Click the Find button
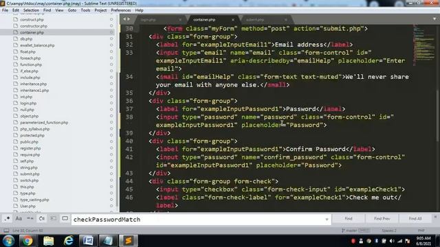The image size is (440, 247). click(x=349, y=219)
